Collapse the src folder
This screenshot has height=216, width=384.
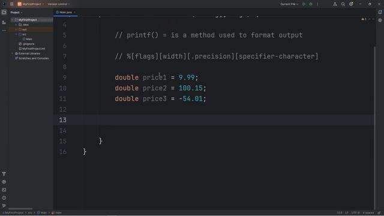16,34
